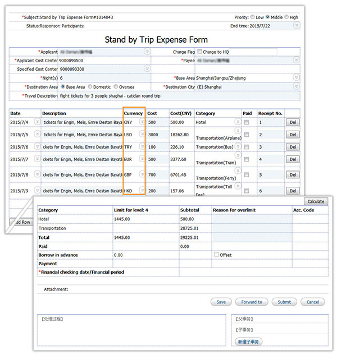Open Transportation(Bus) category dropdown arrow

(x=238, y=146)
